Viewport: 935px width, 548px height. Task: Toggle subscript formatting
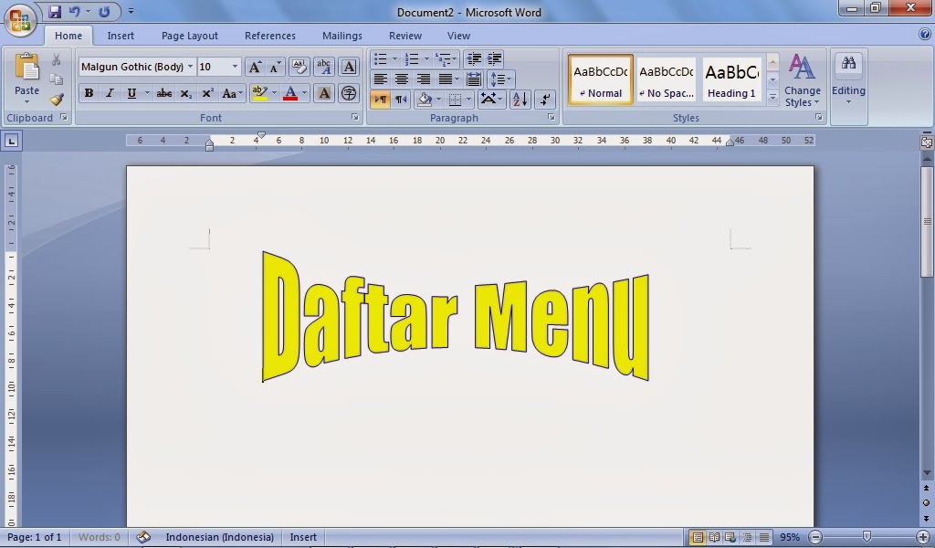[187, 94]
